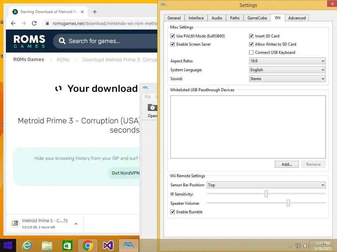337x252 pixels.
Task: Adjust the Speaker Volume slider handle
Action: click(288, 203)
